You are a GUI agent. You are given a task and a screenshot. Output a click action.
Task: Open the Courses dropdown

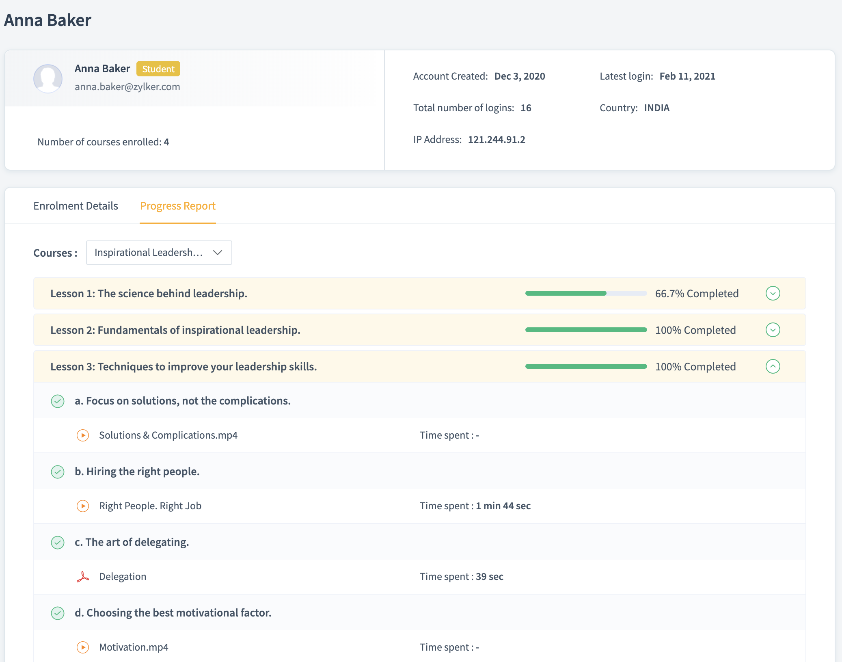coord(159,253)
